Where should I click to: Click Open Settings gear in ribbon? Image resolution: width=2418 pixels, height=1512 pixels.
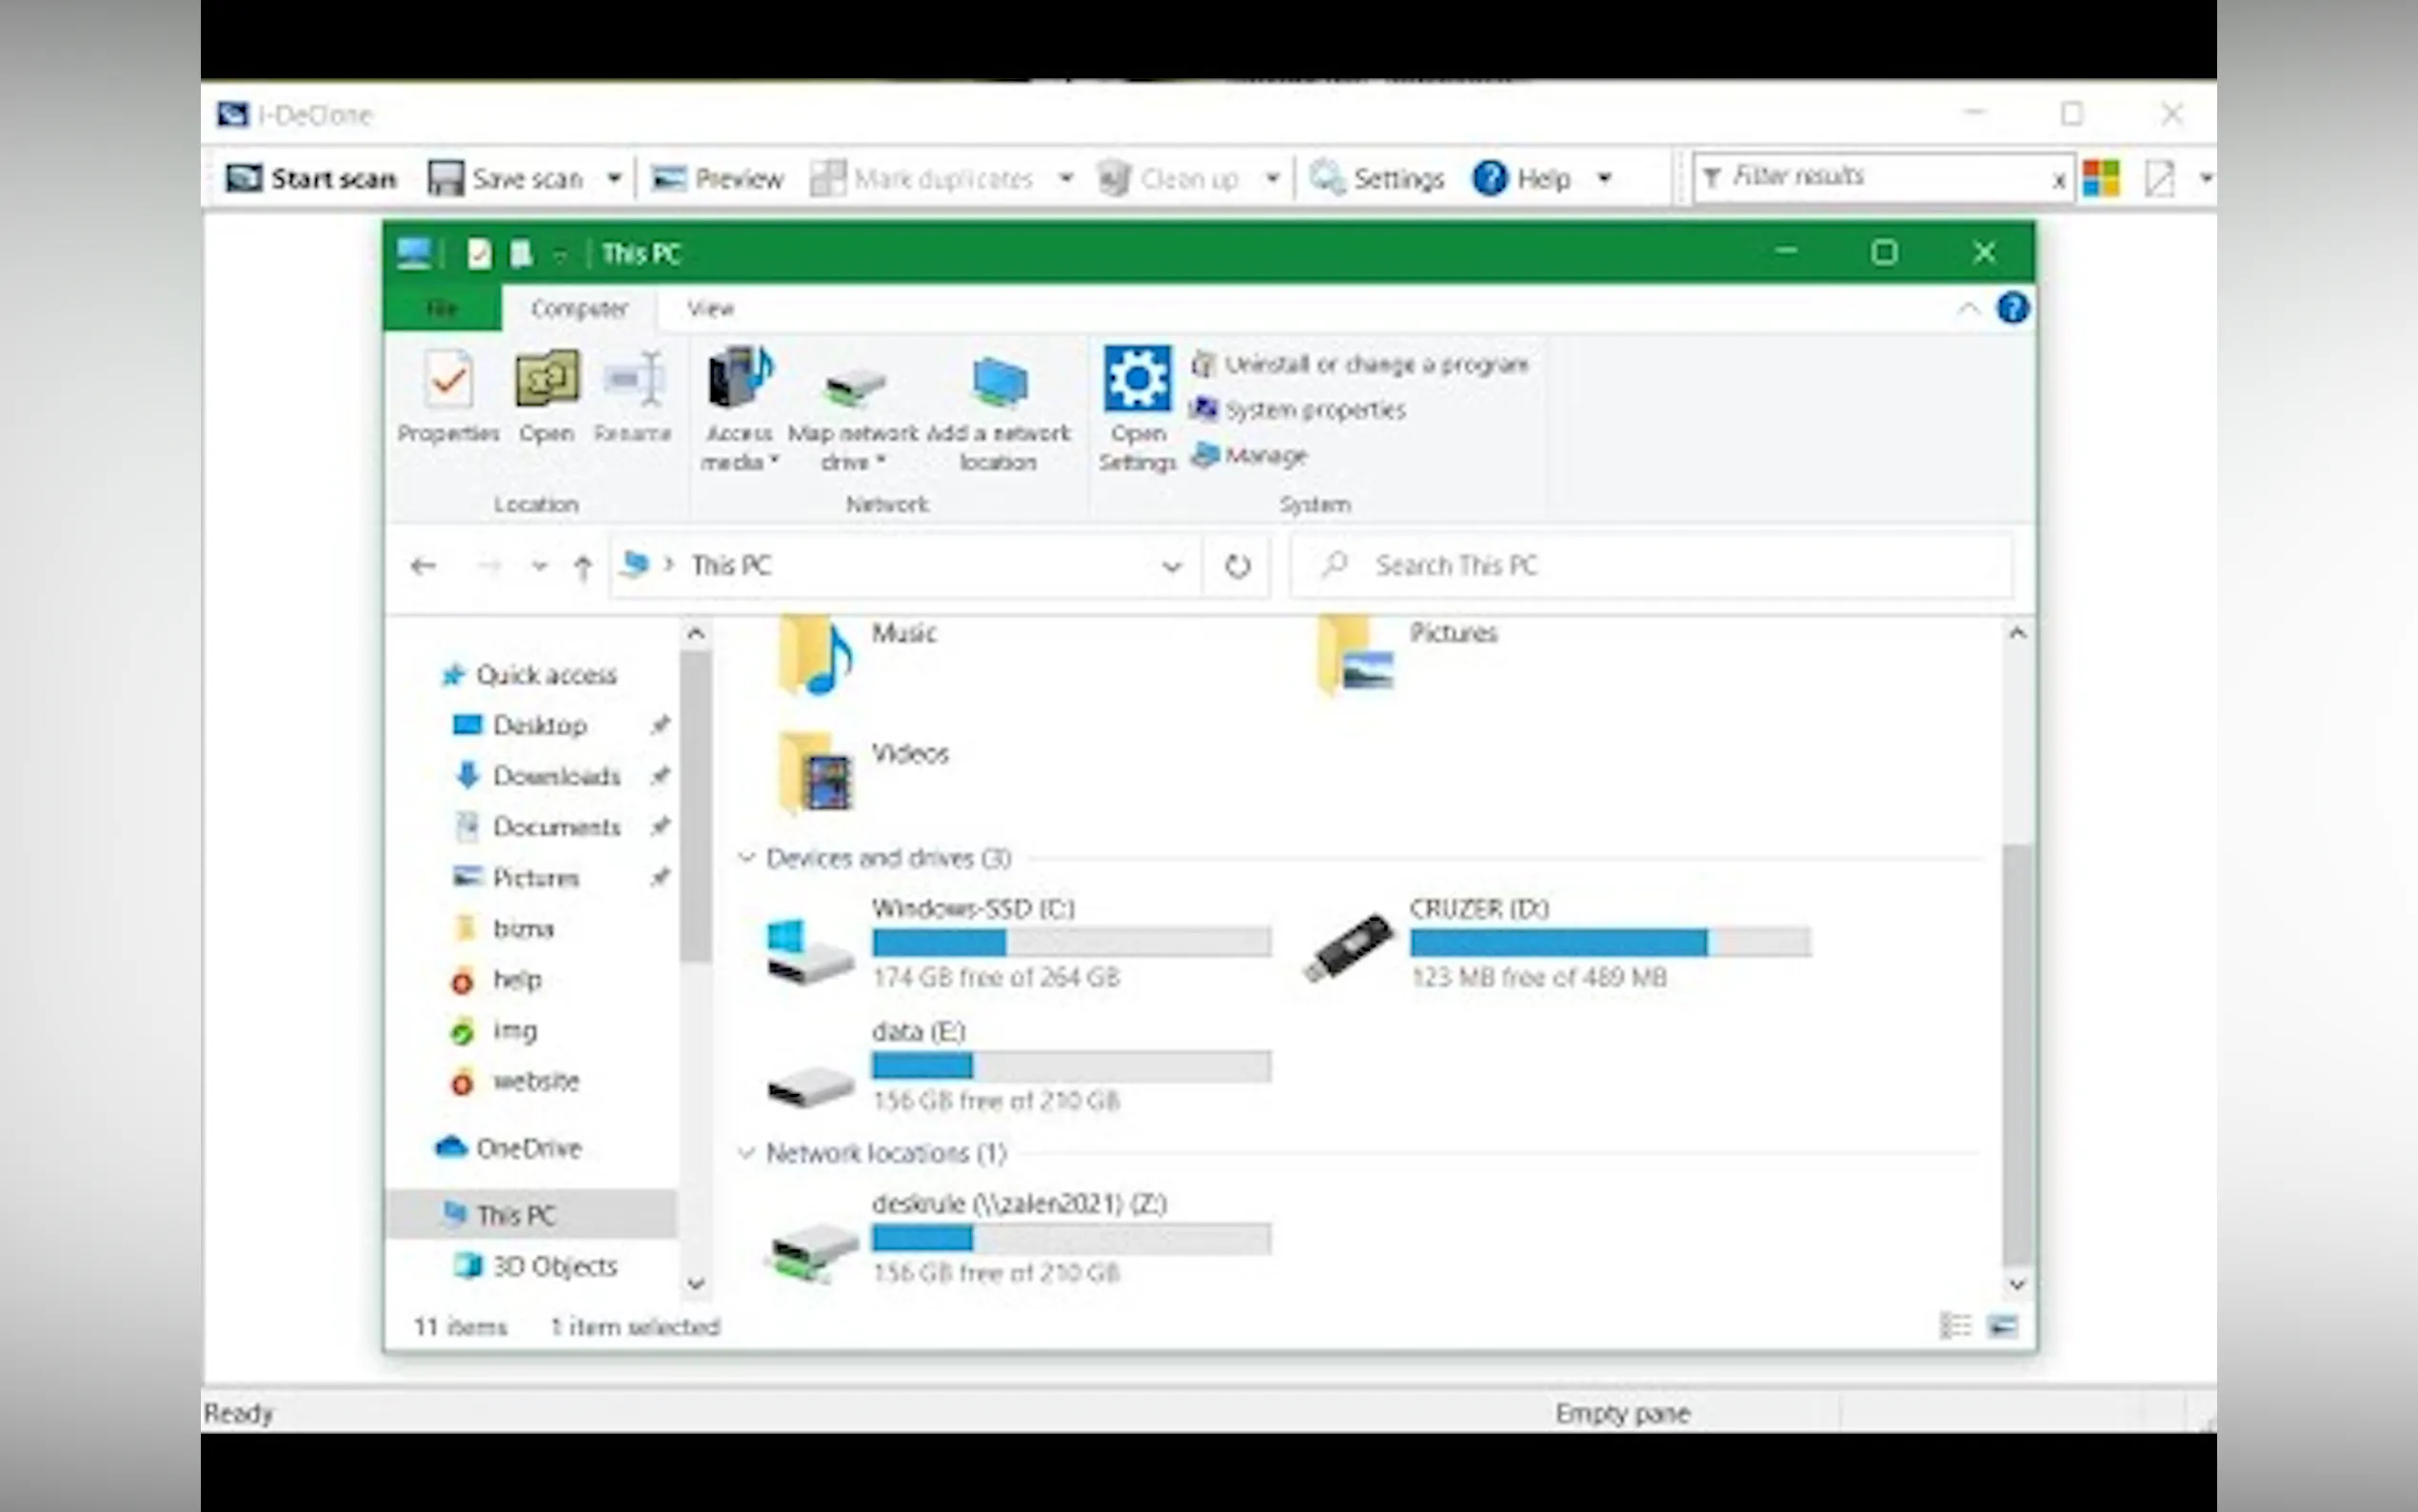click(1138, 380)
